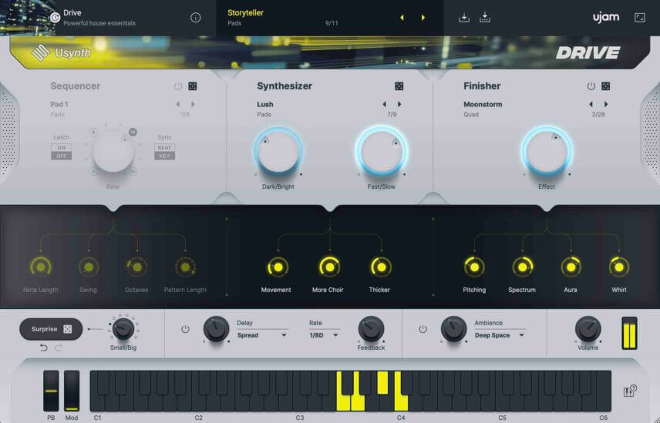Click the Finisher Effect knob
This screenshot has height=423, width=660.
tap(547, 151)
